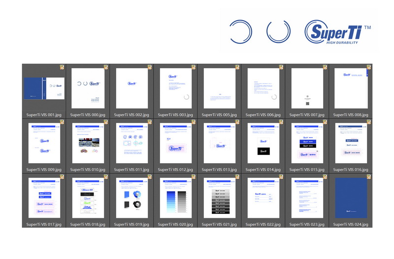
Task: Click the badge icon on SuperTi VIS 012.jpg
Action: pos(194,122)
